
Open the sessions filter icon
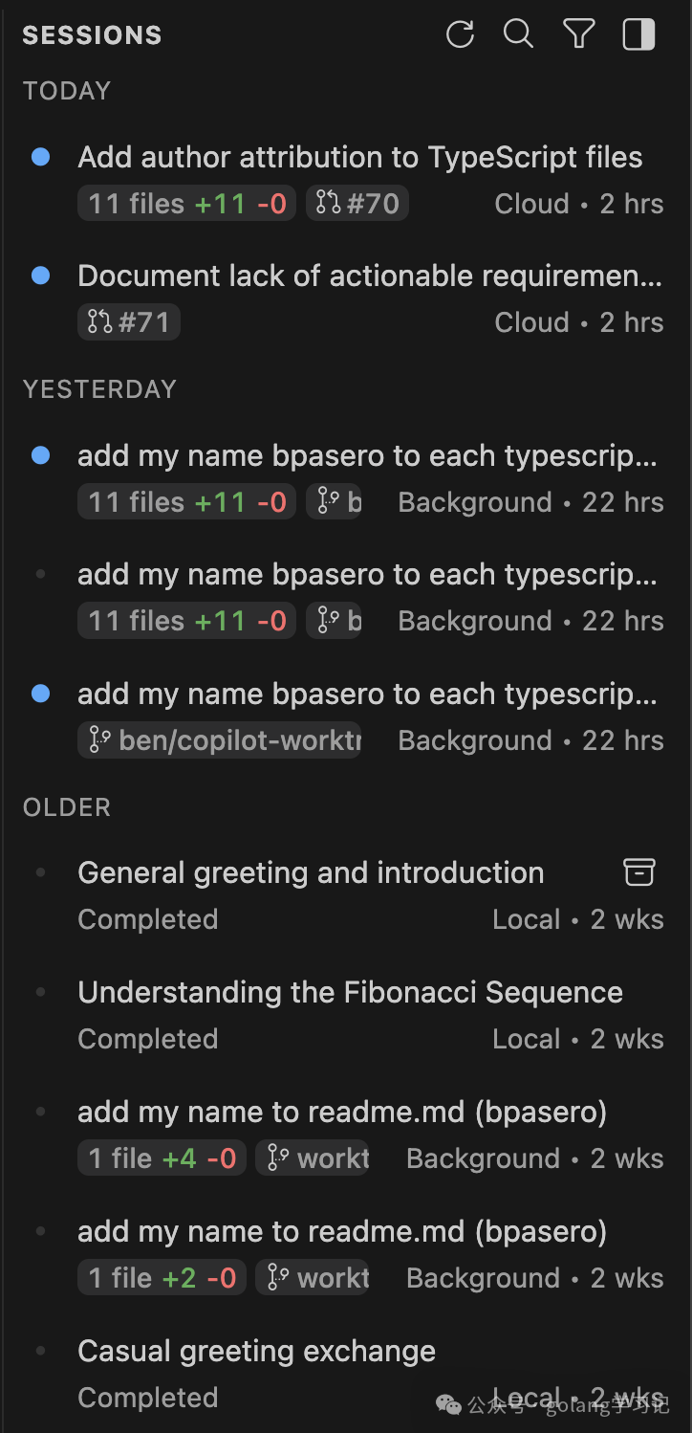[578, 35]
